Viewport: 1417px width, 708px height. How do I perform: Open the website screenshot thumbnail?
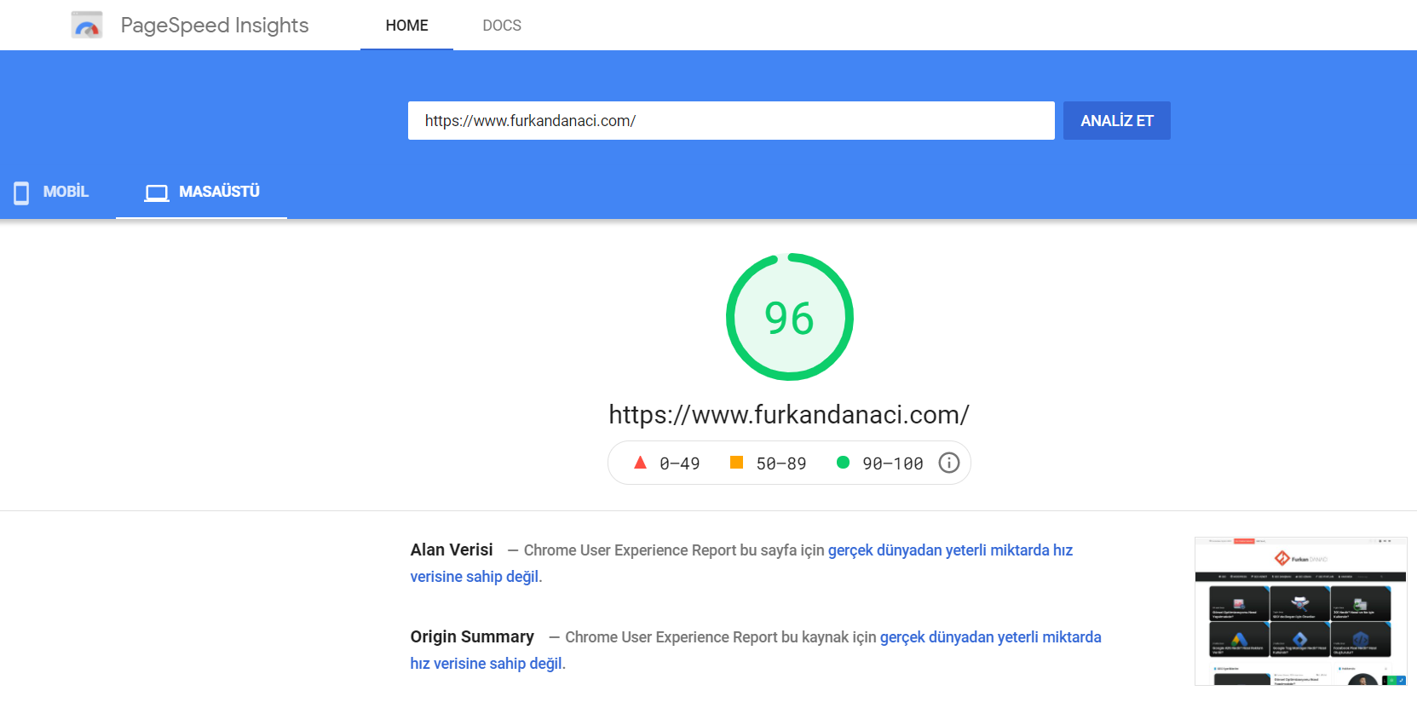click(x=1301, y=611)
